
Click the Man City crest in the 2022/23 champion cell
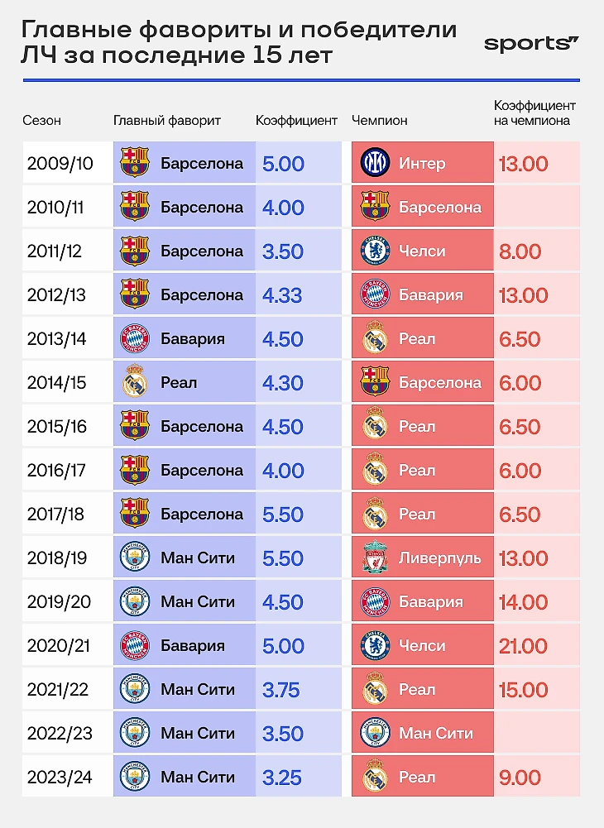click(x=375, y=732)
